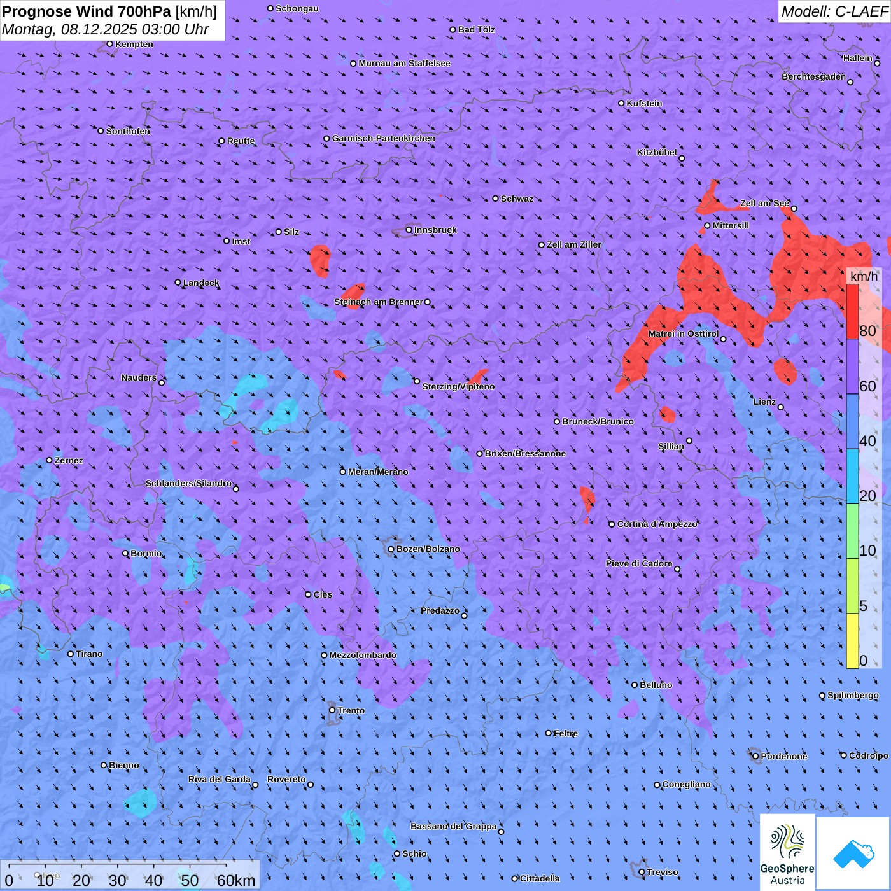Click the Spilimbergo label
Screen dimensions: 891x891
coord(853,695)
